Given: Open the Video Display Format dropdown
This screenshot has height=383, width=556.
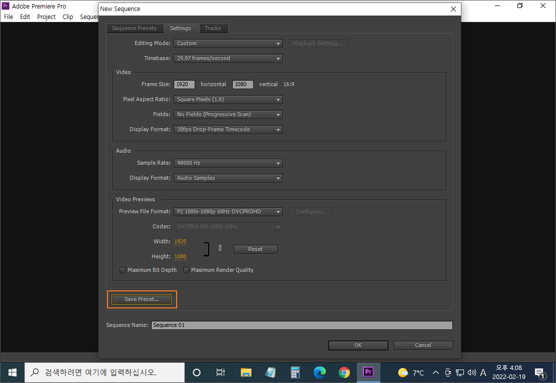Looking at the screenshot, I should click(x=228, y=130).
